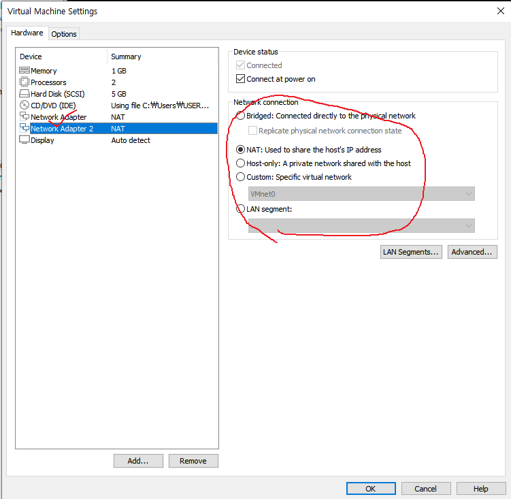Select the first Network Adapter row
This screenshot has height=499, width=511.
(118, 117)
